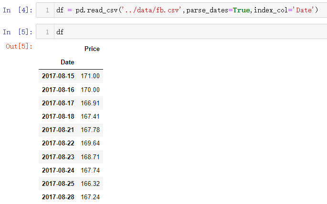Viewport: 327px width, 204px height.
Task: Select the In [4] prompt label
Action: tap(18, 10)
